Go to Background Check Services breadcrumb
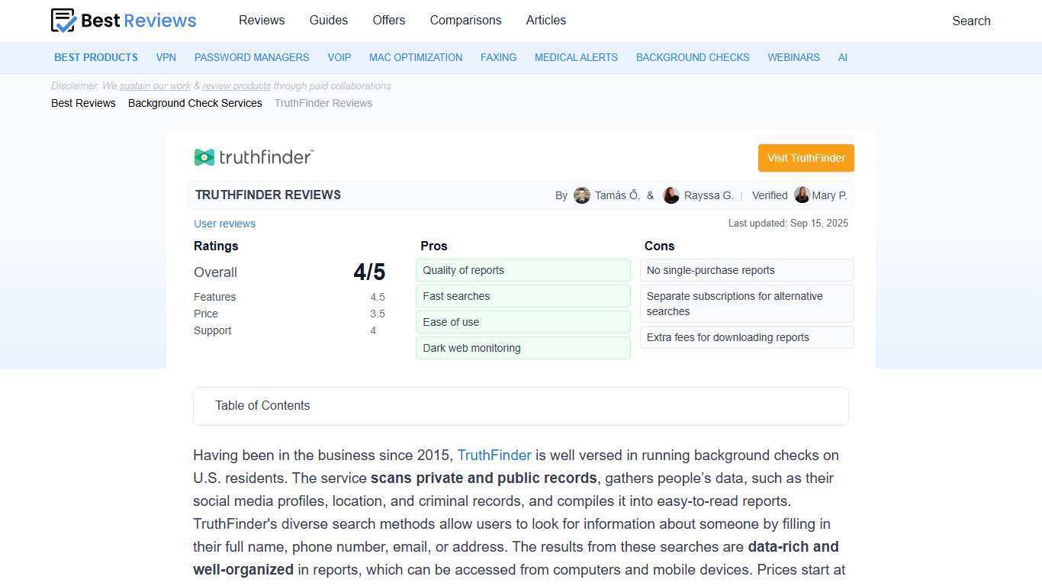Screen dimensions: 1042x586 point(195,103)
